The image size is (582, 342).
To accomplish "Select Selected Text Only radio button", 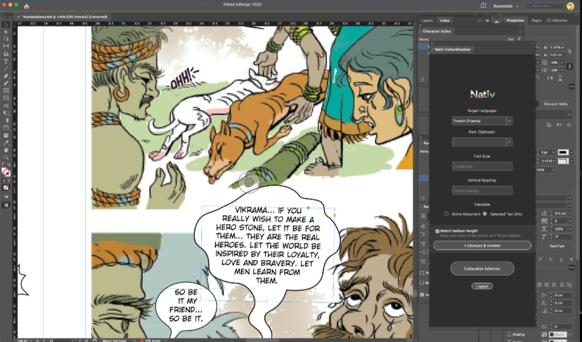I will tap(485, 214).
